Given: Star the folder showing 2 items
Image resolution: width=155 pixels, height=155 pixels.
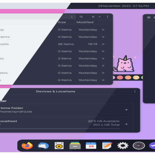Looking at the screenshot, I should [103, 59].
